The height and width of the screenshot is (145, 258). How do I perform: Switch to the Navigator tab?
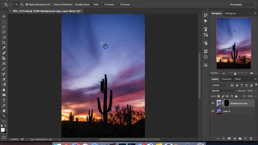click(x=216, y=13)
